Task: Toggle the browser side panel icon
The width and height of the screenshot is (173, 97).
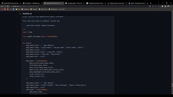Action: (165, 6)
